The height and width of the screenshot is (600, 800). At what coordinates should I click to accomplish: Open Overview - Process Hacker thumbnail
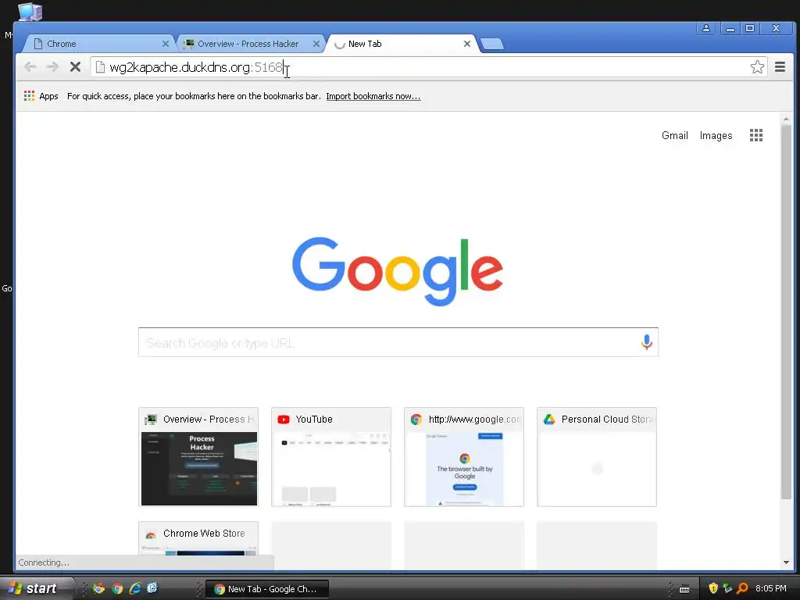coord(198,456)
